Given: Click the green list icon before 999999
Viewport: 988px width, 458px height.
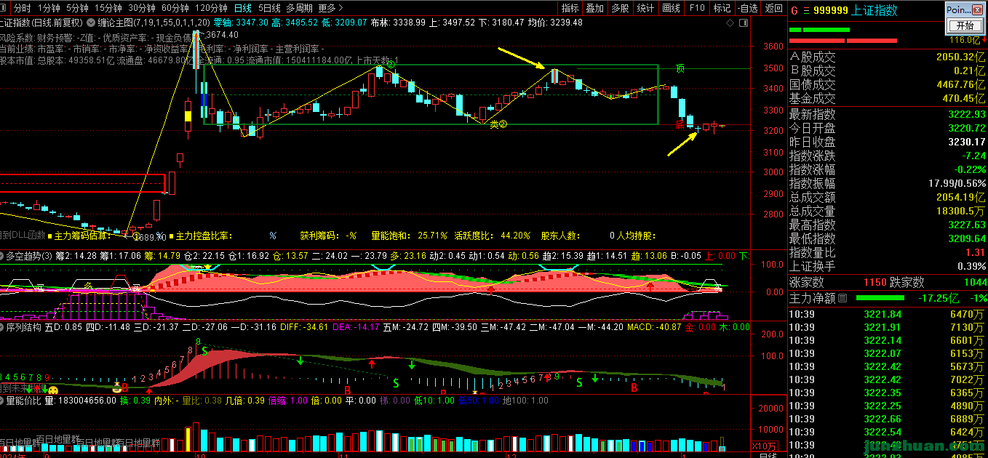Looking at the screenshot, I should (805, 10).
